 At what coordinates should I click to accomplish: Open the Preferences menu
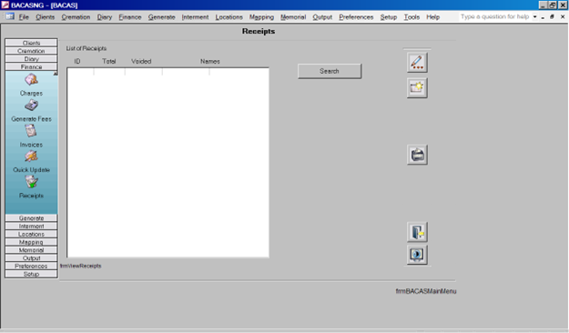point(356,17)
